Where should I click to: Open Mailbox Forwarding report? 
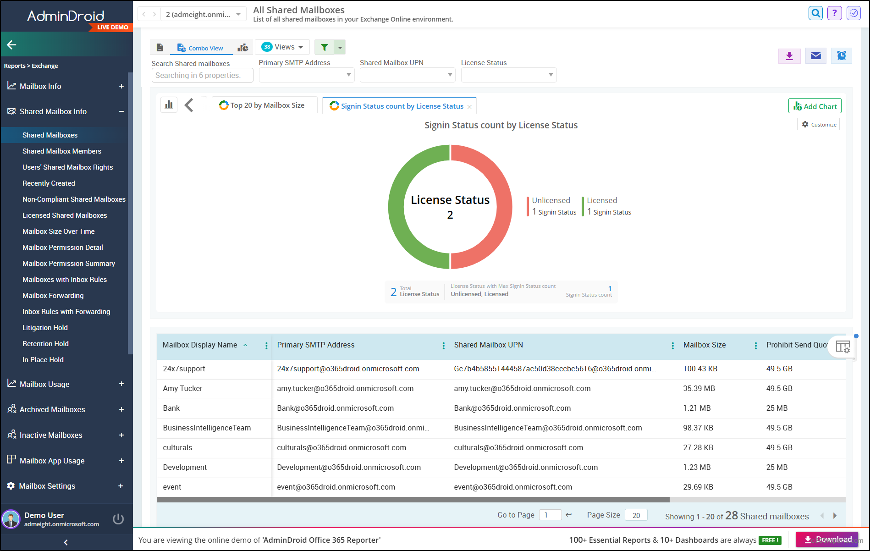pyautogui.click(x=53, y=295)
